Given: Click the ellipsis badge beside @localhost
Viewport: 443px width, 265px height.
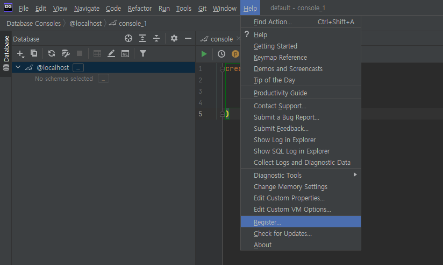Looking at the screenshot, I should [x=78, y=68].
